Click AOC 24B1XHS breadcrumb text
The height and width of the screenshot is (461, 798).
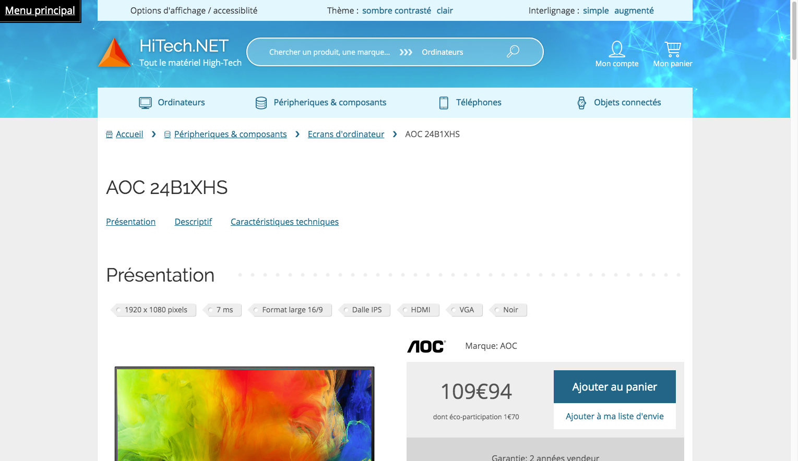click(x=432, y=134)
